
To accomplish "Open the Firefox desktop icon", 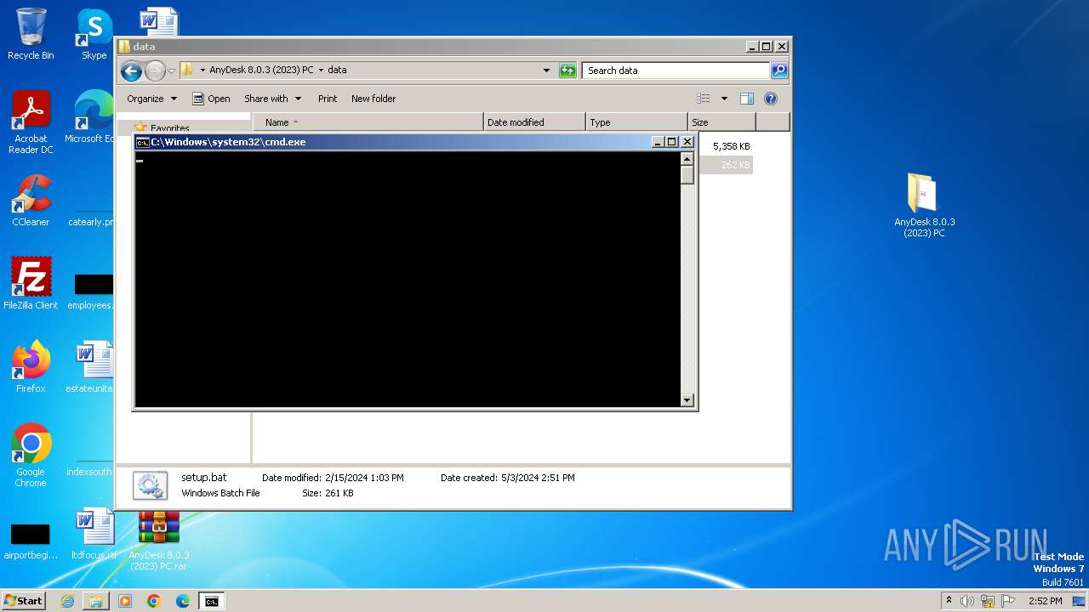I will coord(31,367).
